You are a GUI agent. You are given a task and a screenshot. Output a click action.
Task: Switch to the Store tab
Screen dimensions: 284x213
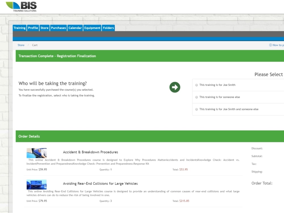(44, 28)
